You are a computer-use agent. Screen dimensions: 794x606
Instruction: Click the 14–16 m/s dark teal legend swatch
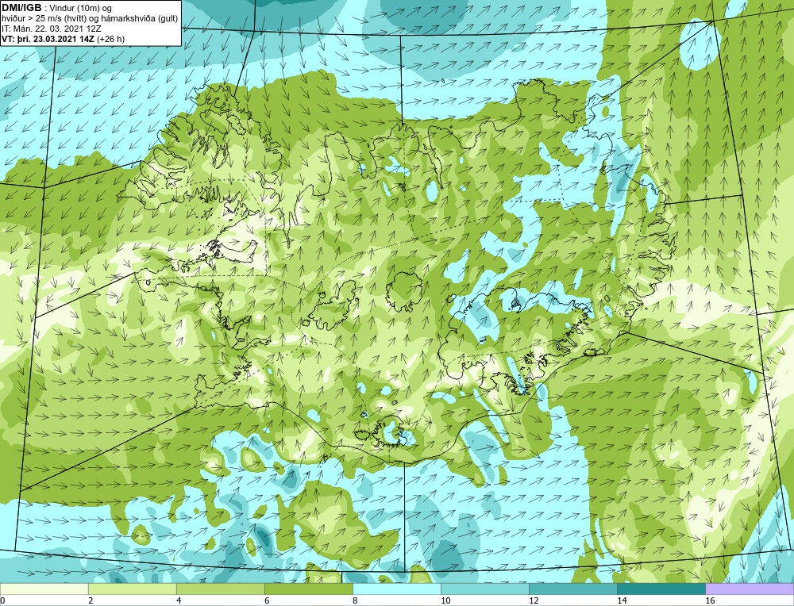click(661, 589)
